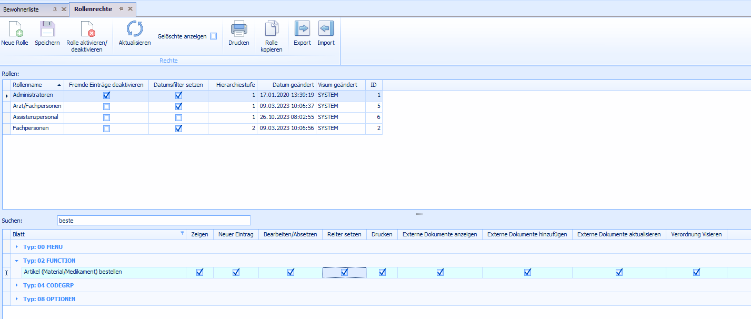
Task: Close the Rollenrechte tab
Action: click(x=130, y=9)
